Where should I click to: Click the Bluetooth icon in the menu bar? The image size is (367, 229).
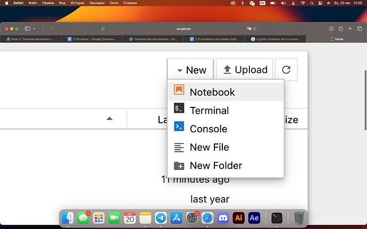point(243,3)
